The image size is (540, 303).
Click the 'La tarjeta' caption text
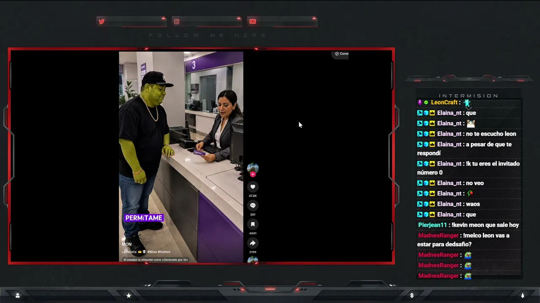(129, 252)
